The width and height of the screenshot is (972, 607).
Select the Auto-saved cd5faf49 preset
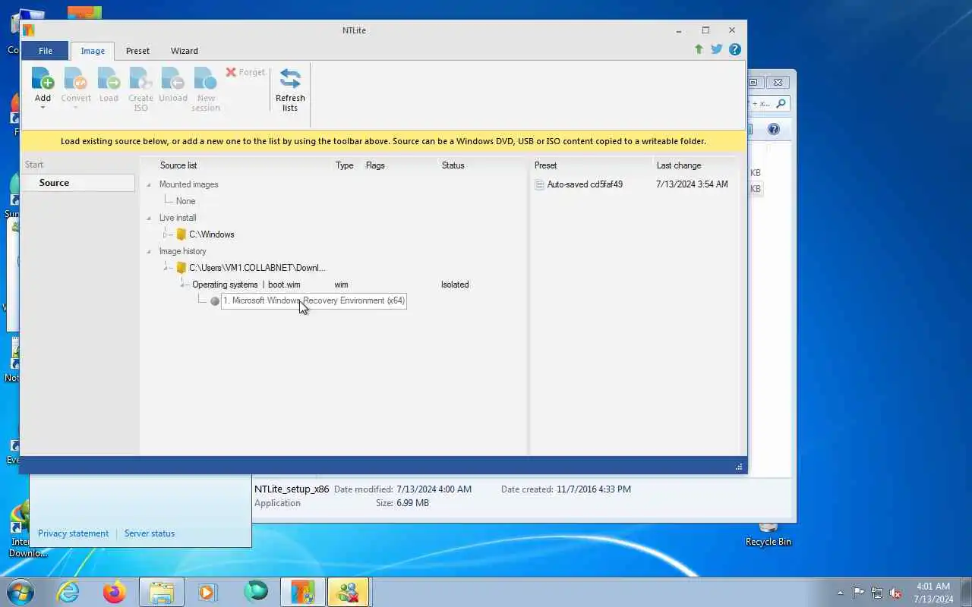click(585, 184)
